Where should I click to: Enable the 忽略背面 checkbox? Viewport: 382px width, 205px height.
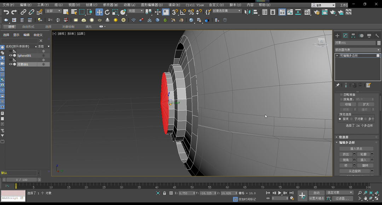coord(341,95)
